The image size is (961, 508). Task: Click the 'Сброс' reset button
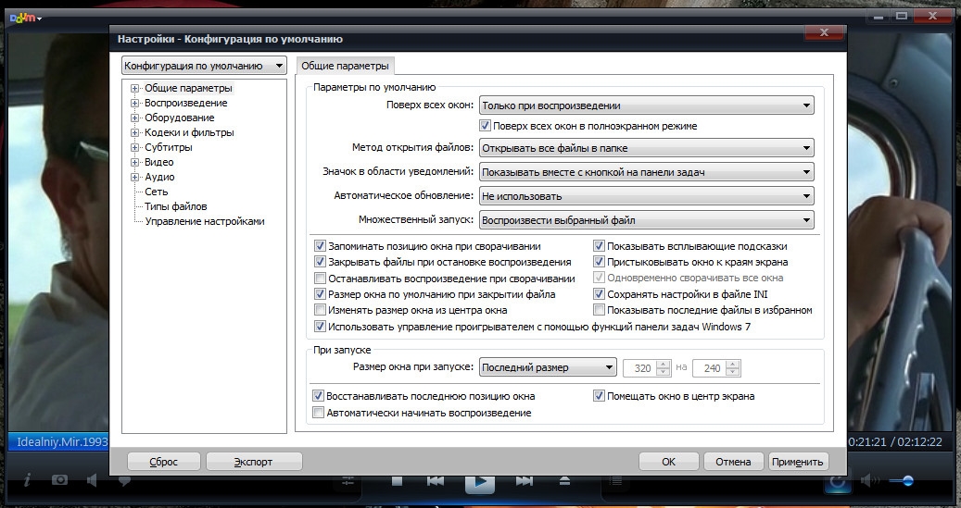click(162, 462)
